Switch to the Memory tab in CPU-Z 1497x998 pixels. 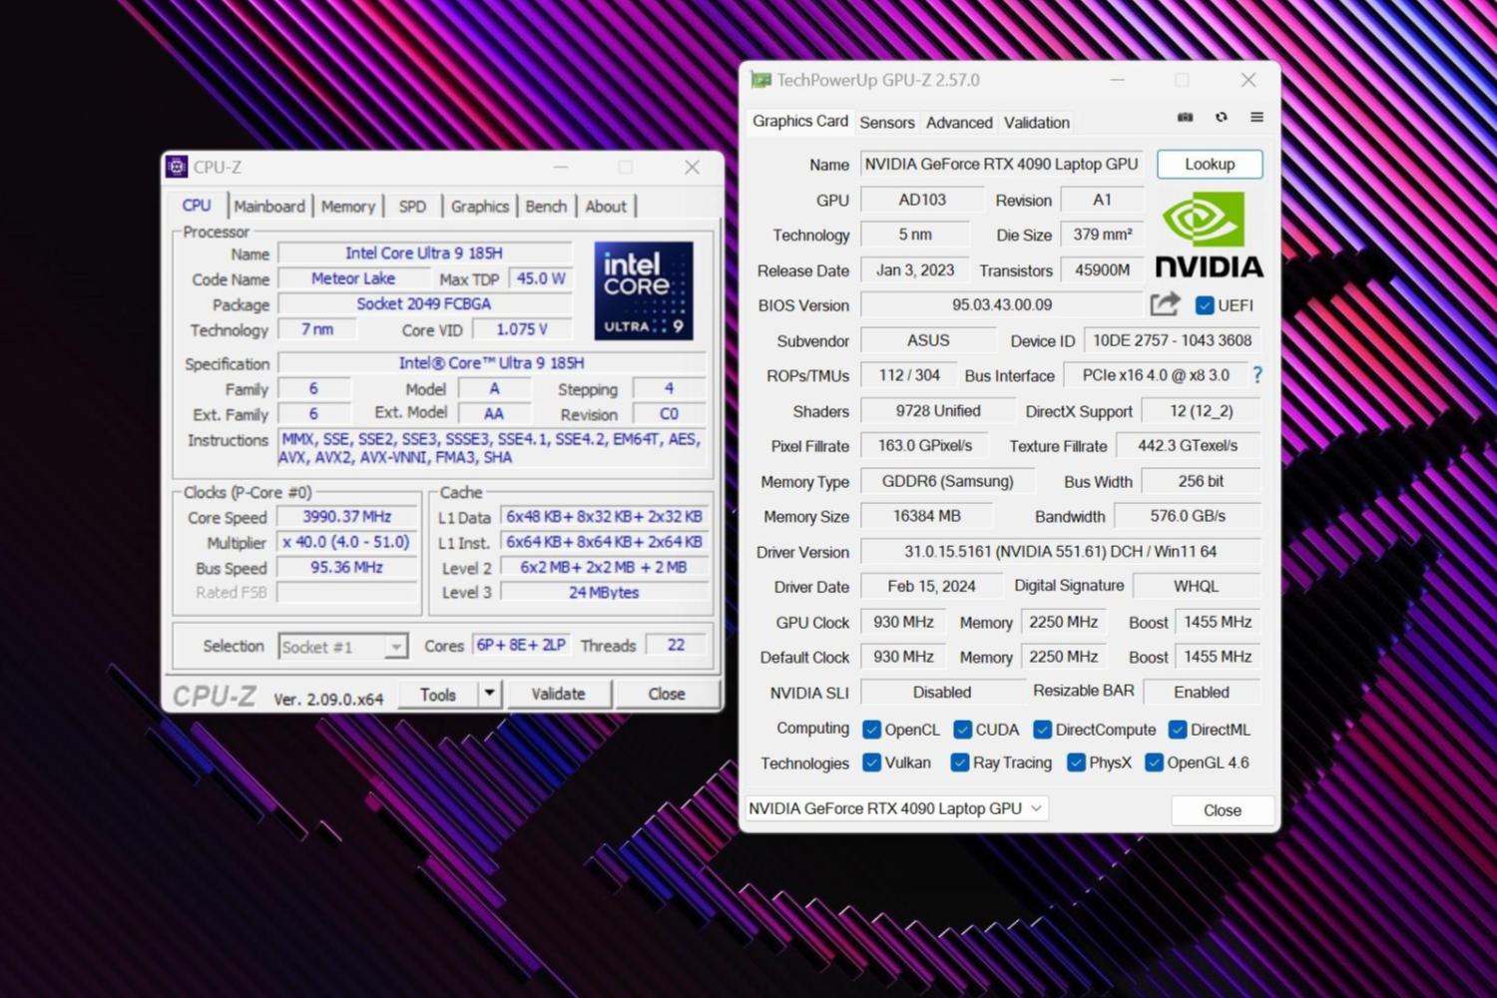click(x=348, y=206)
